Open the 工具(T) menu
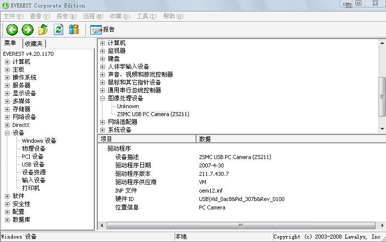 [147, 16]
